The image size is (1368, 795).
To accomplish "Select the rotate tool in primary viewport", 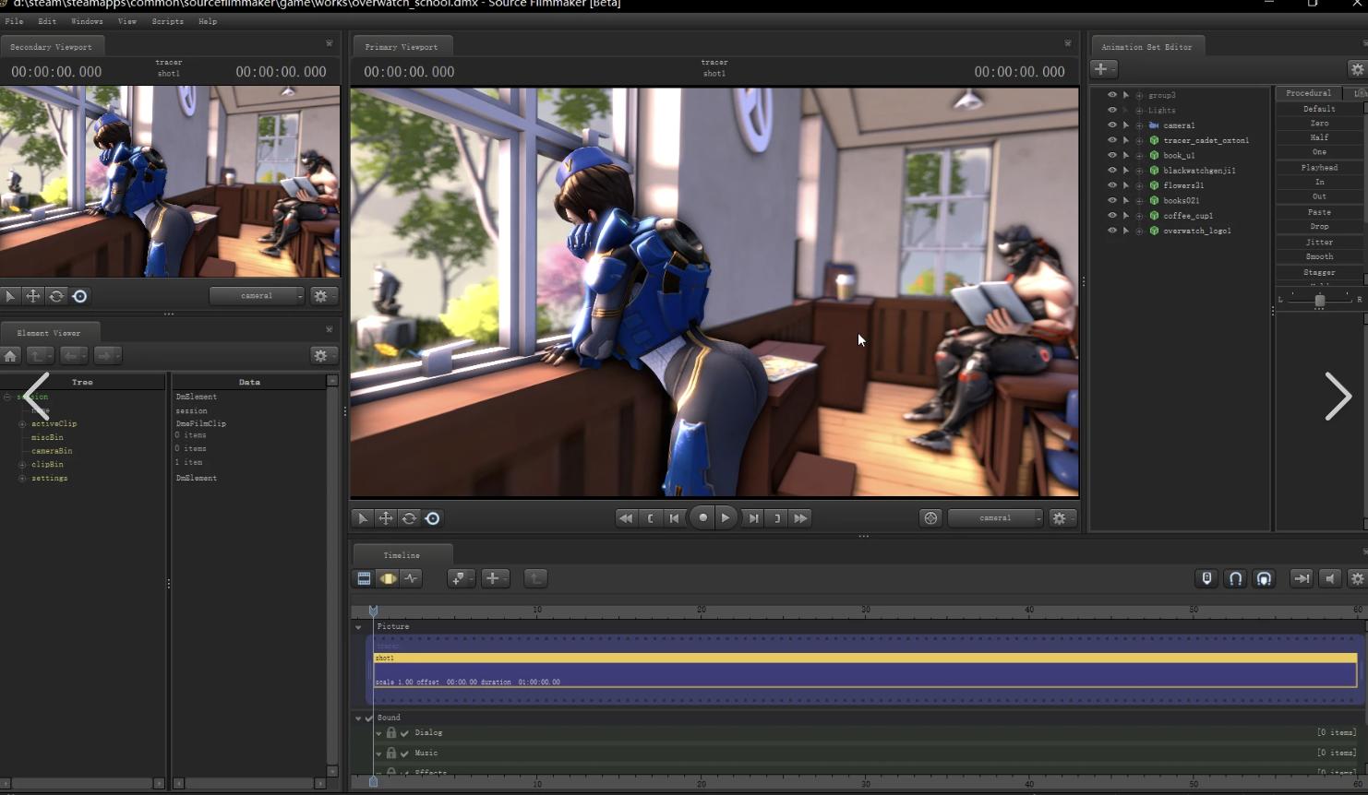I will 409,518.
